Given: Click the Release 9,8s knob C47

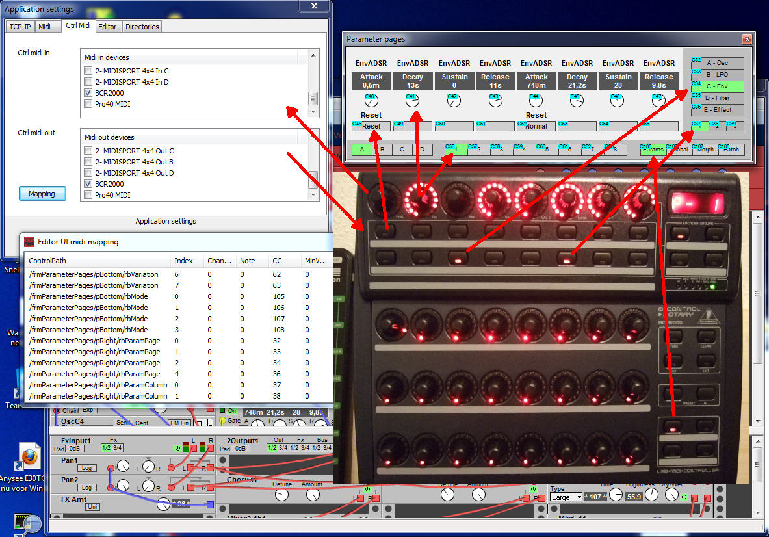Looking at the screenshot, I should pyautogui.click(x=658, y=101).
